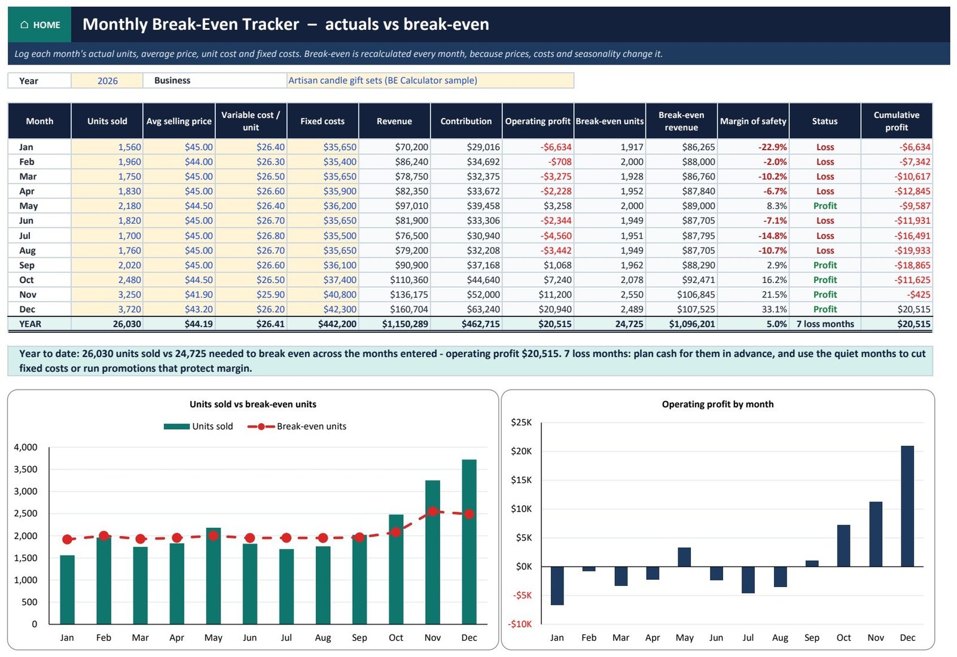Click Dec margin of safety 33.1%

coord(753,309)
